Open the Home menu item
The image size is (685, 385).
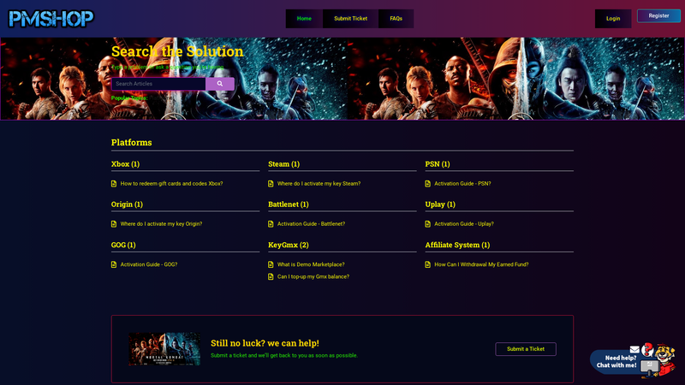click(304, 19)
